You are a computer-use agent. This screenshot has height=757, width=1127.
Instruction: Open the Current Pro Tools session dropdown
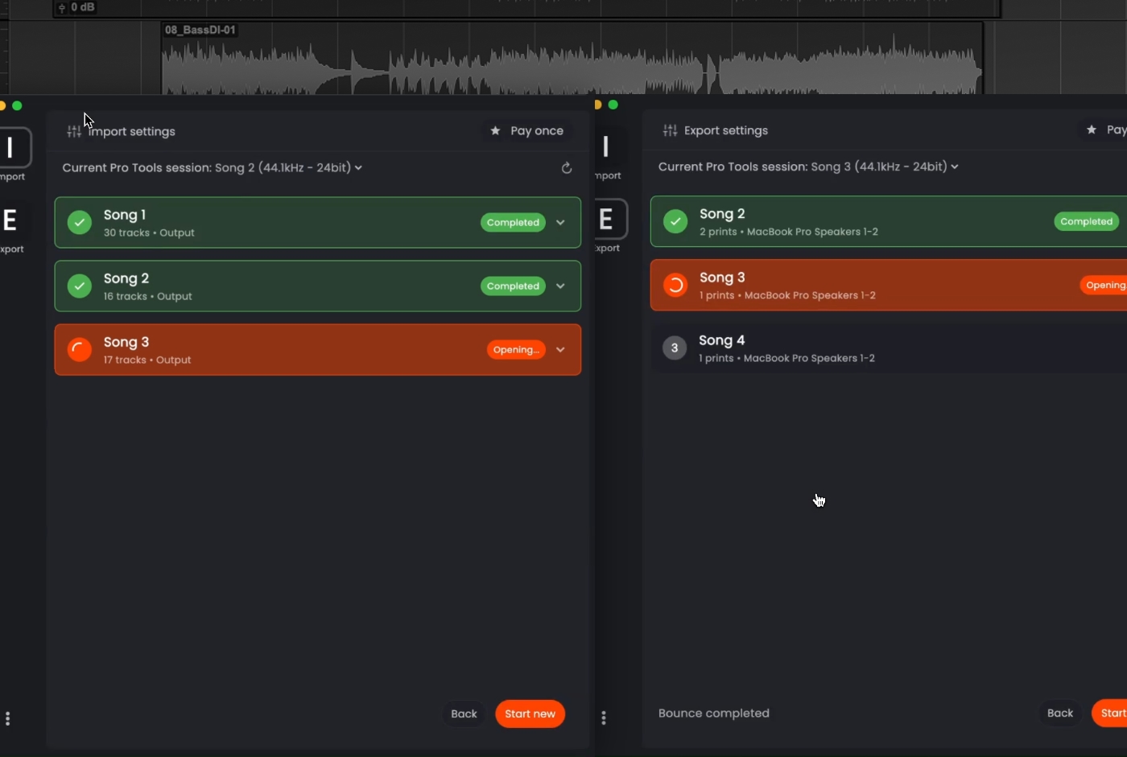point(360,167)
